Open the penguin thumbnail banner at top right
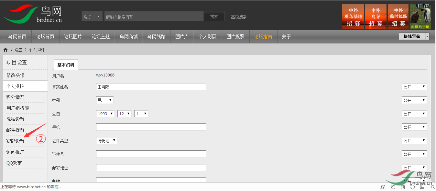Image resolution: width=436 pixels, height=191 pixels. tap(420, 17)
